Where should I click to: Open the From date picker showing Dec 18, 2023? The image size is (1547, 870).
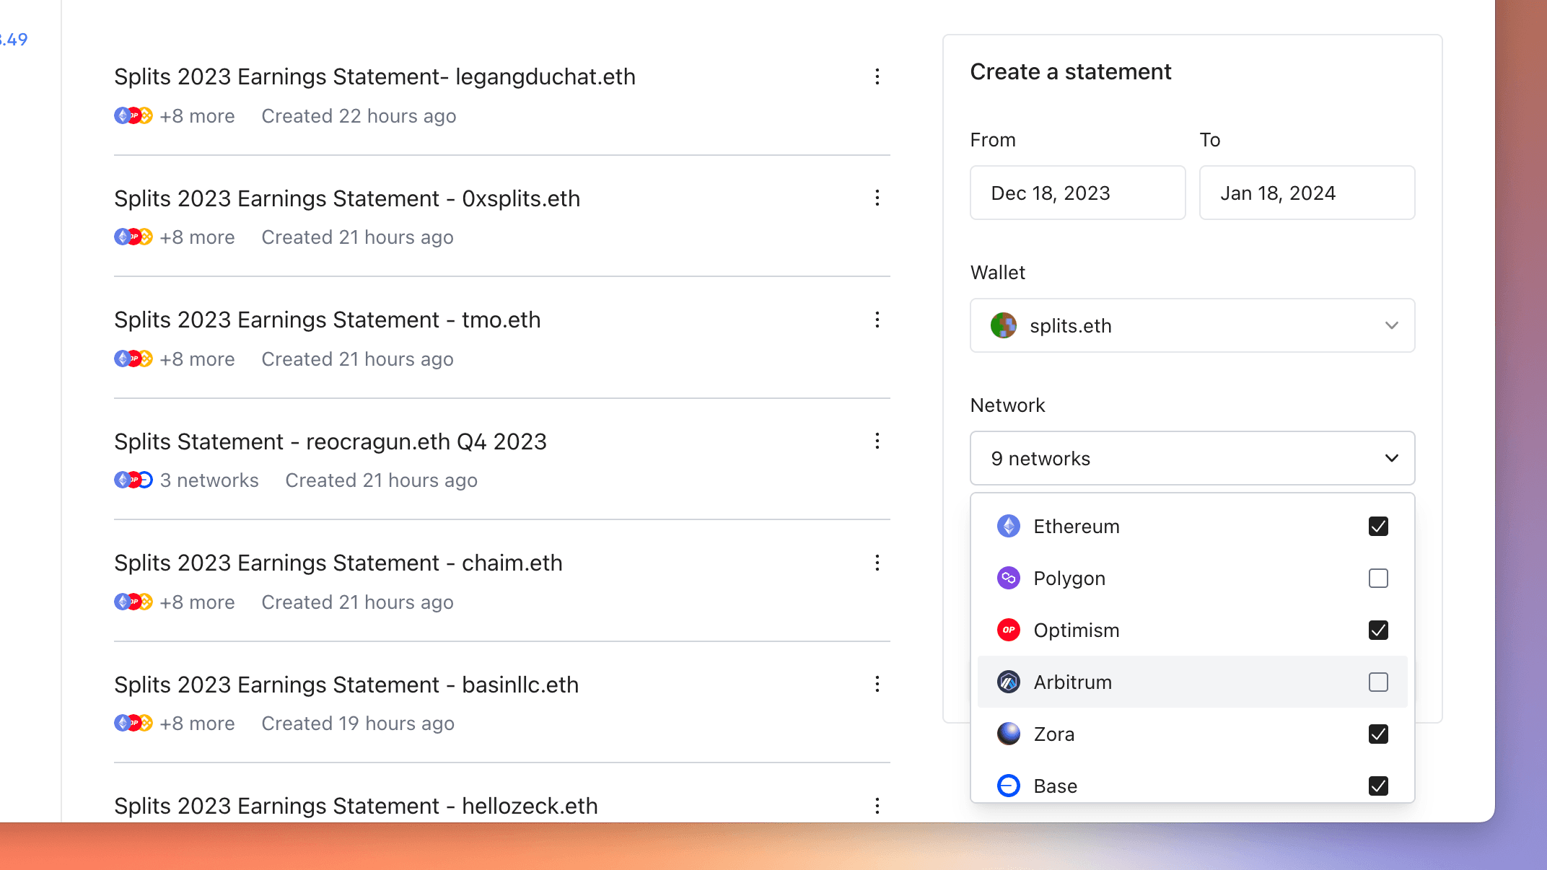[1077, 193]
